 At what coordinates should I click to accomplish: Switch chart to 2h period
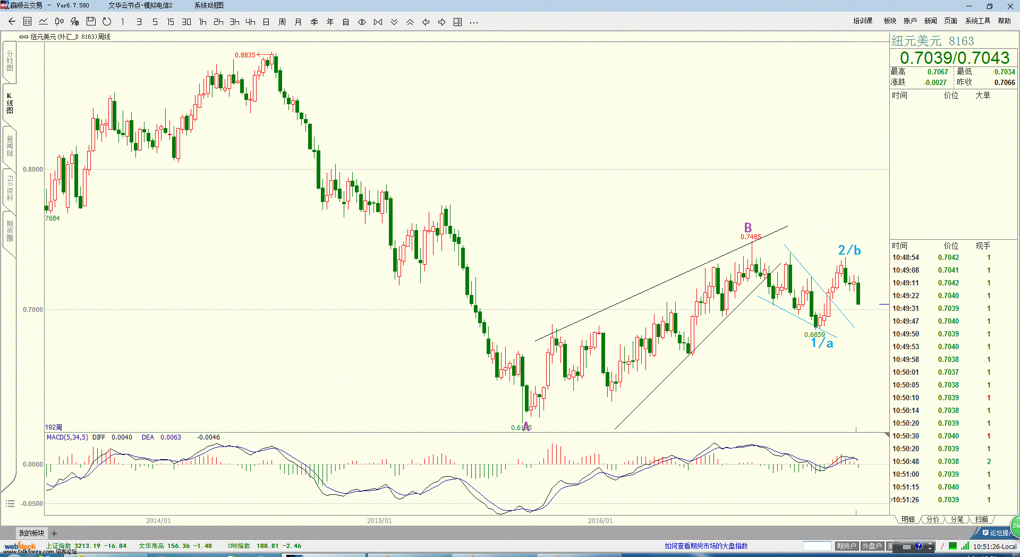[218, 22]
